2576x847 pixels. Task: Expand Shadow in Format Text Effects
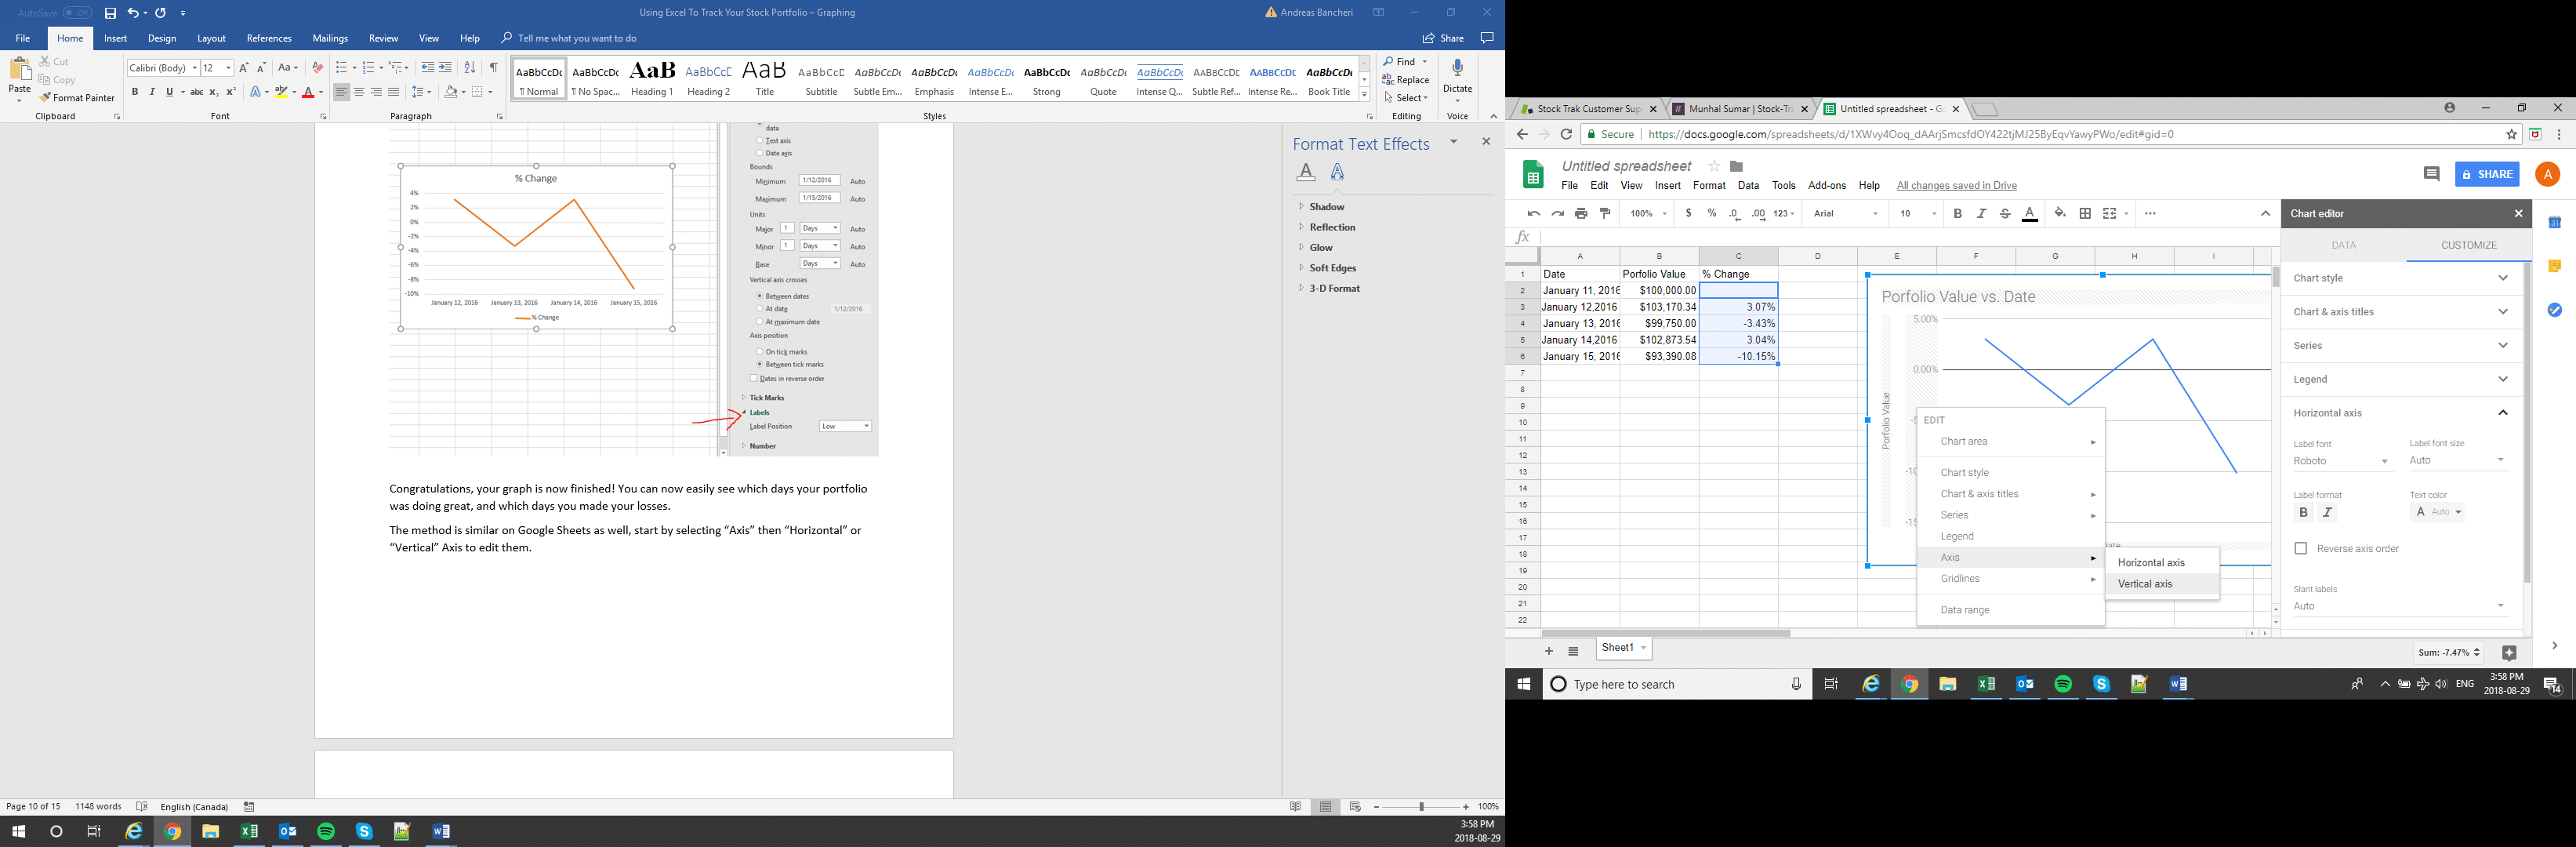click(1326, 207)
